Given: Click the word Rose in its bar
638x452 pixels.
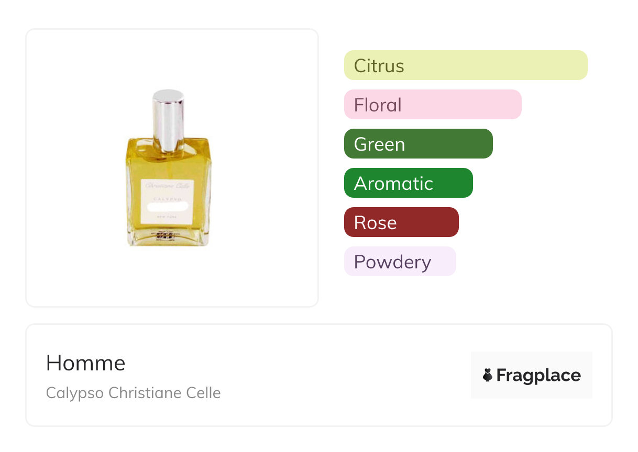Looking at the screenshot, I should pos(375,223).
